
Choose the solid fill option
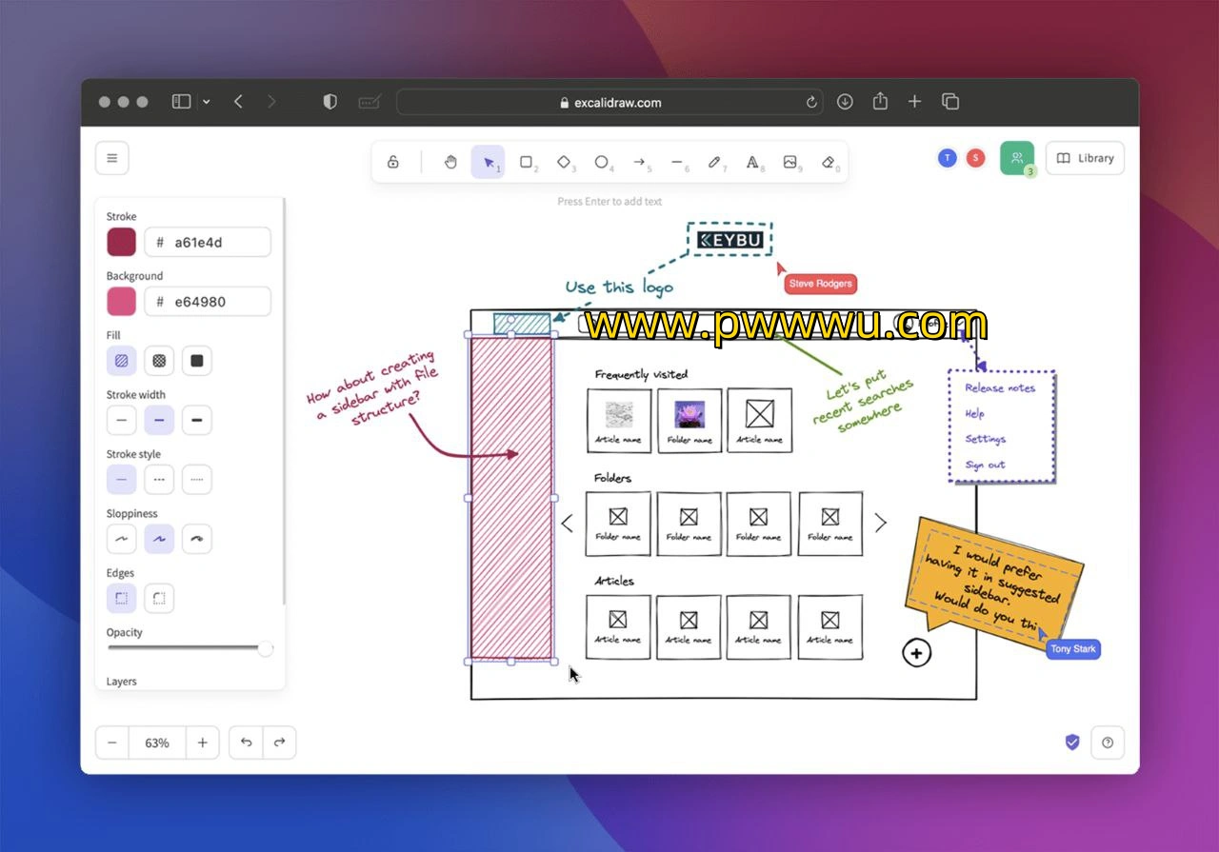pos(196,361)
